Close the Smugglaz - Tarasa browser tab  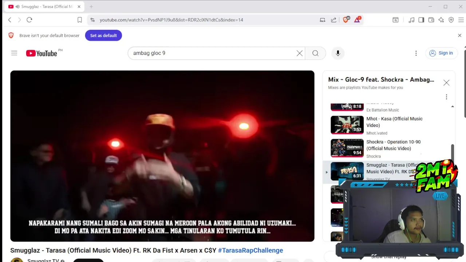click(x=79, y=7)
